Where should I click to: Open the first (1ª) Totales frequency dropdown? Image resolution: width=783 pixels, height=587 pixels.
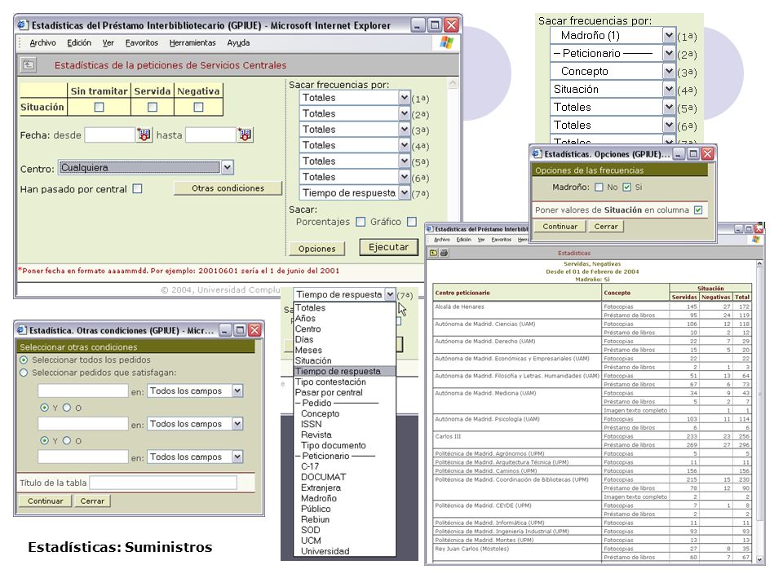(355, 98)
